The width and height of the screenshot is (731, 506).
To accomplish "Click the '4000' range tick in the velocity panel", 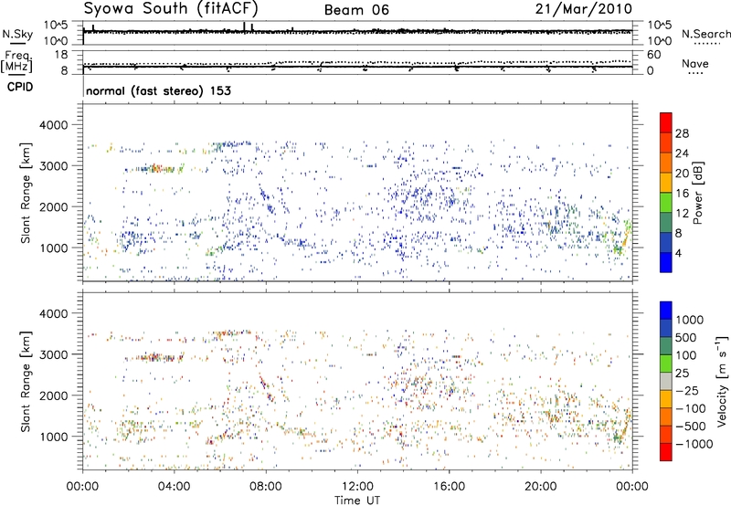I will click(53, 313).
